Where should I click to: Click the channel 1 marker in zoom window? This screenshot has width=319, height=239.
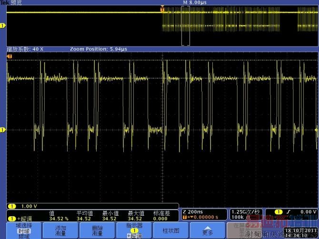click(x=3, y=129)
